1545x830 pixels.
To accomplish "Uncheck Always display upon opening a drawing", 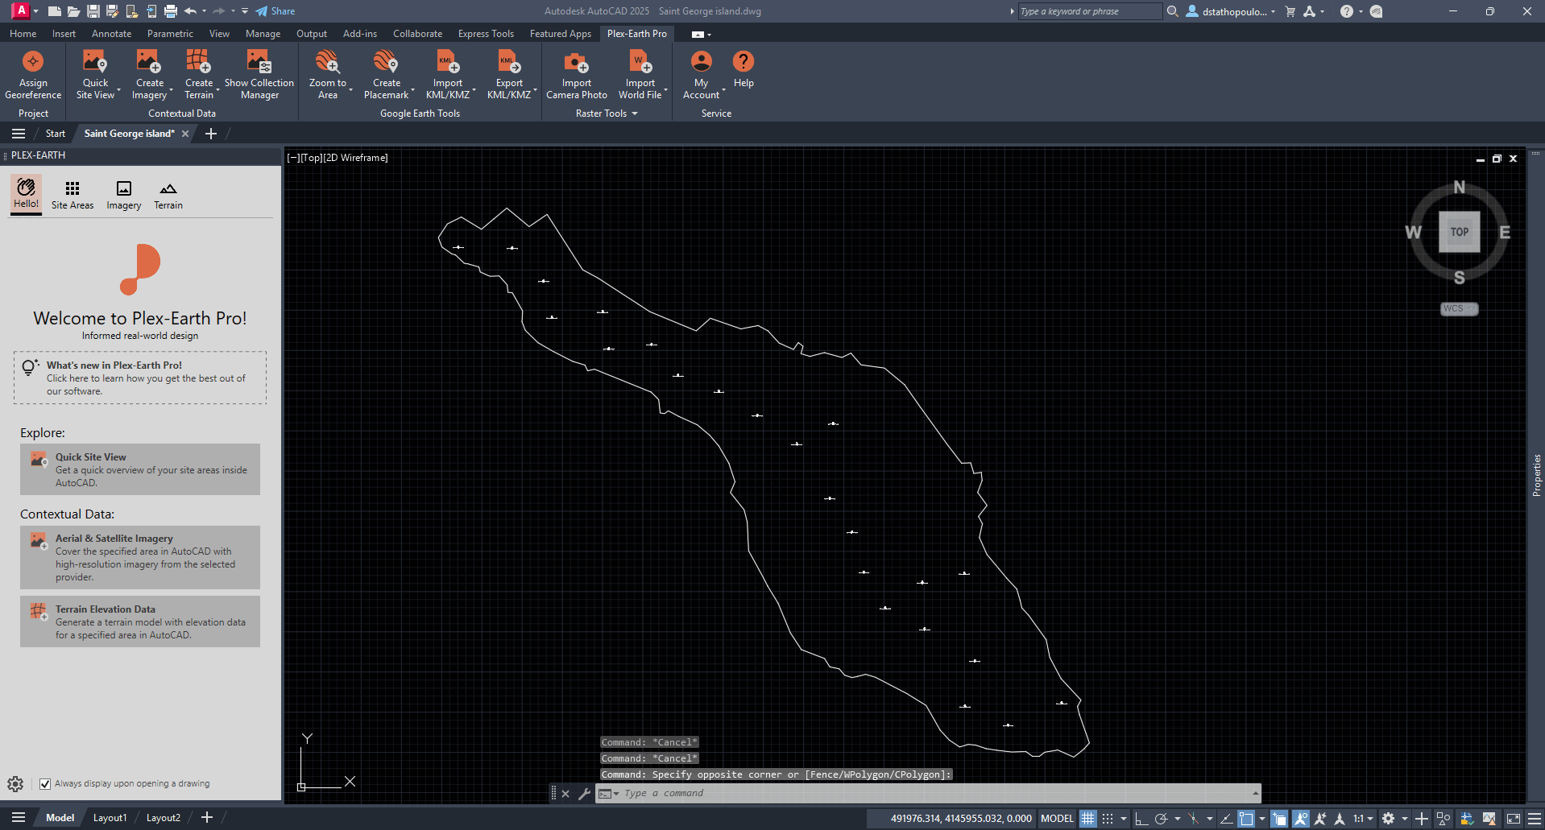I will 45,783.
